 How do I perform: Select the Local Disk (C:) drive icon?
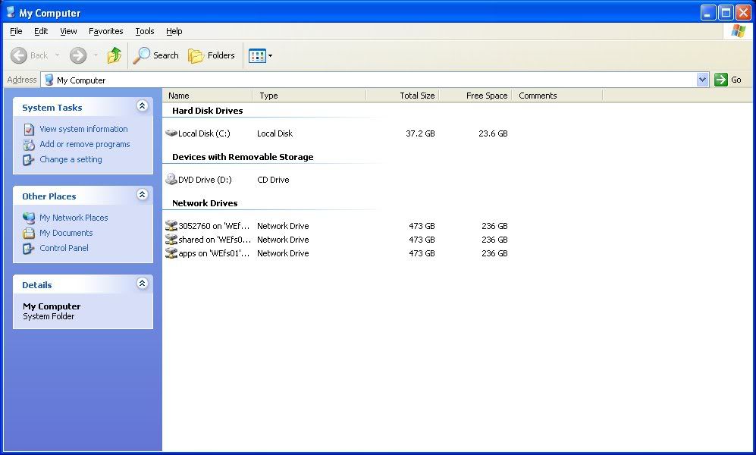pos(171,133)
